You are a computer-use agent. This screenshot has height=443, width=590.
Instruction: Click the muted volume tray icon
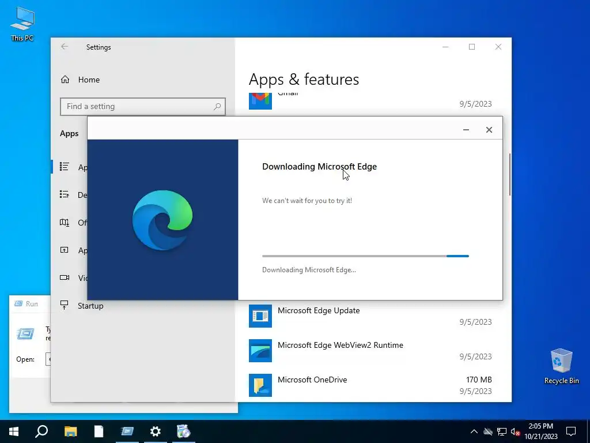515,431
